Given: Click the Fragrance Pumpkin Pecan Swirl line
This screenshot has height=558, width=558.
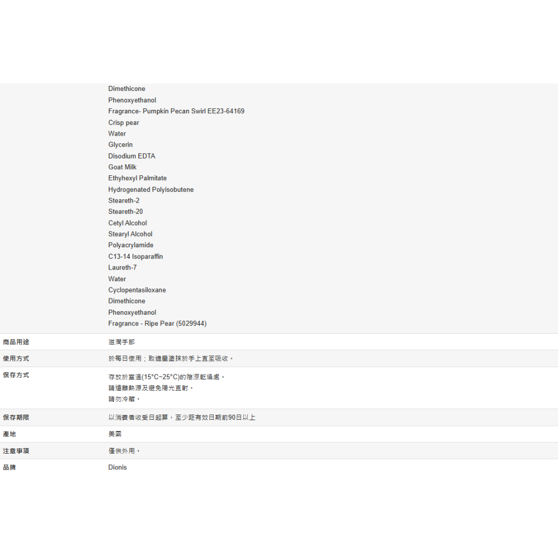Looking at the screenshot, I should (x=176, y=111).
